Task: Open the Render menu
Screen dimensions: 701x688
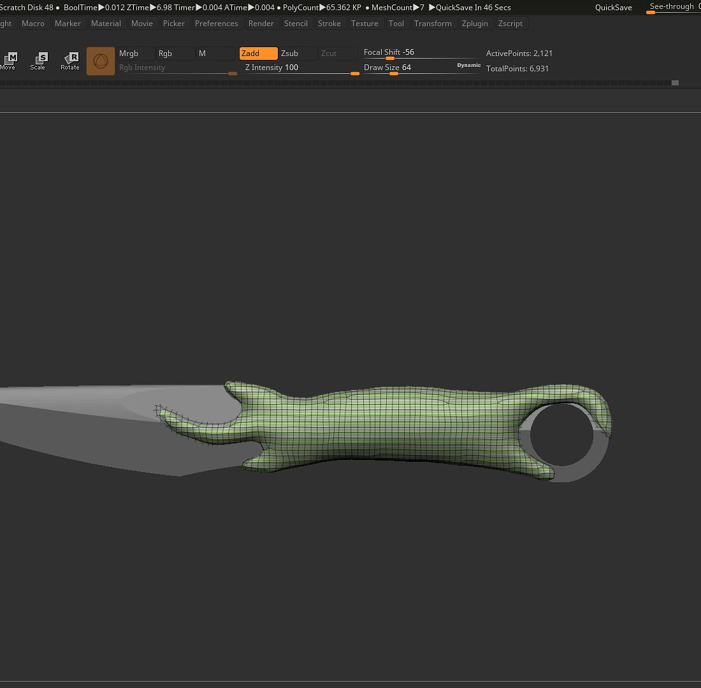Action: click(261, 23)
